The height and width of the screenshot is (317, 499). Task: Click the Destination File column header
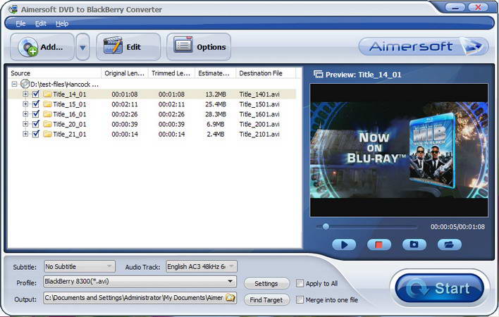[266, 73]
